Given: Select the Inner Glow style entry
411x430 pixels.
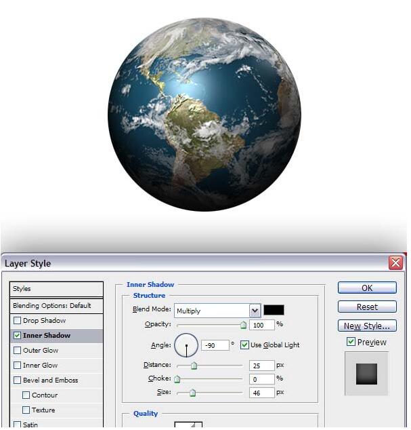Looking at the screenshot, I should (x=40, y=366).
